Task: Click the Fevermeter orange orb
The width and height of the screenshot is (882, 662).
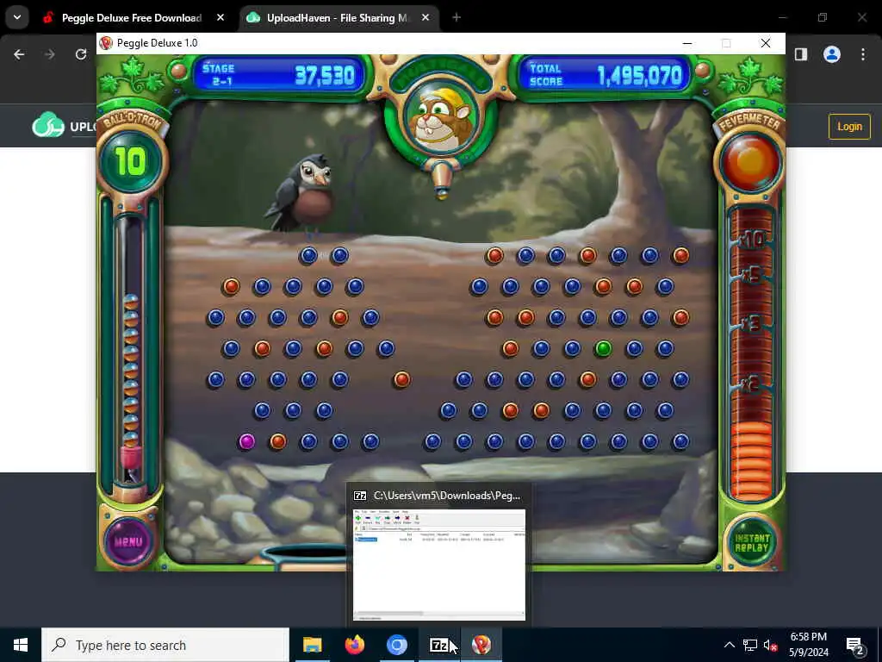Action: [x=750, y=163]
